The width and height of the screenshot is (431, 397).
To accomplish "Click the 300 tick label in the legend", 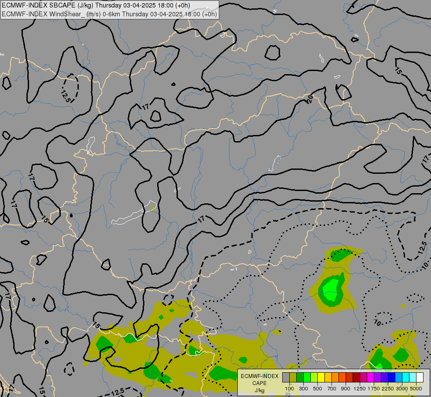I will coord(303,389).
